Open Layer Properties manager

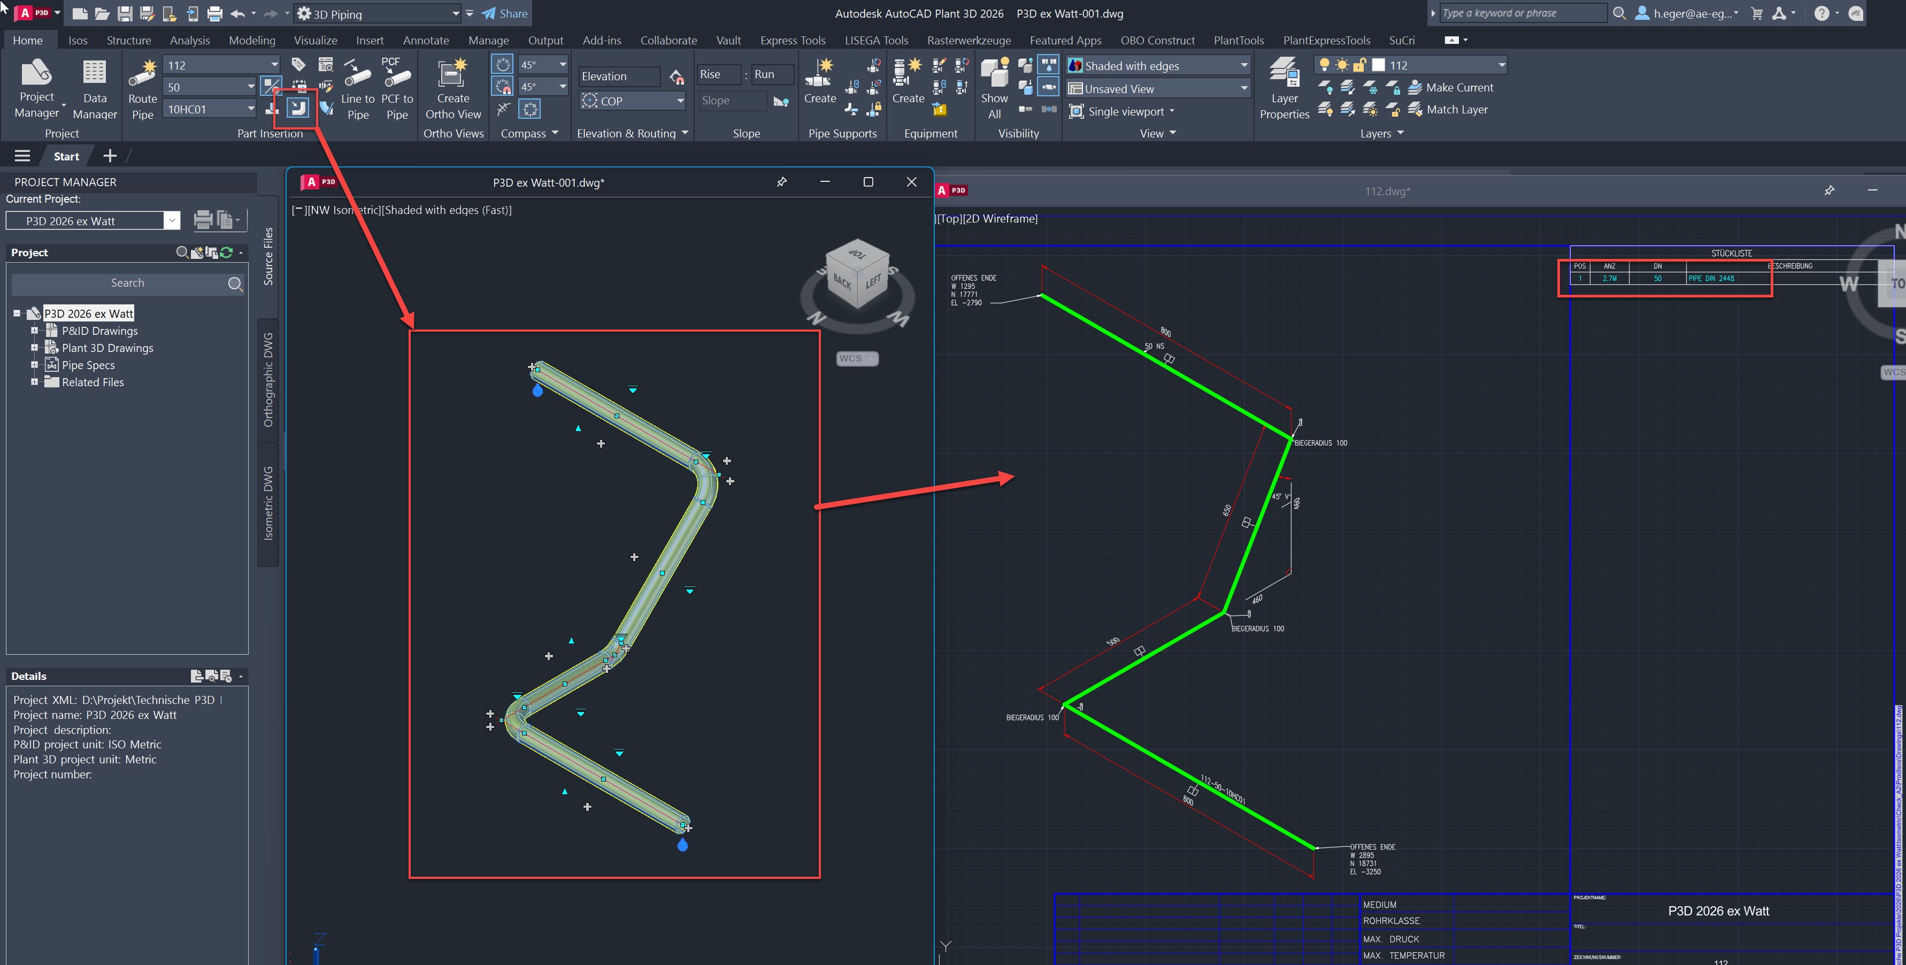tap(1285, 89)
